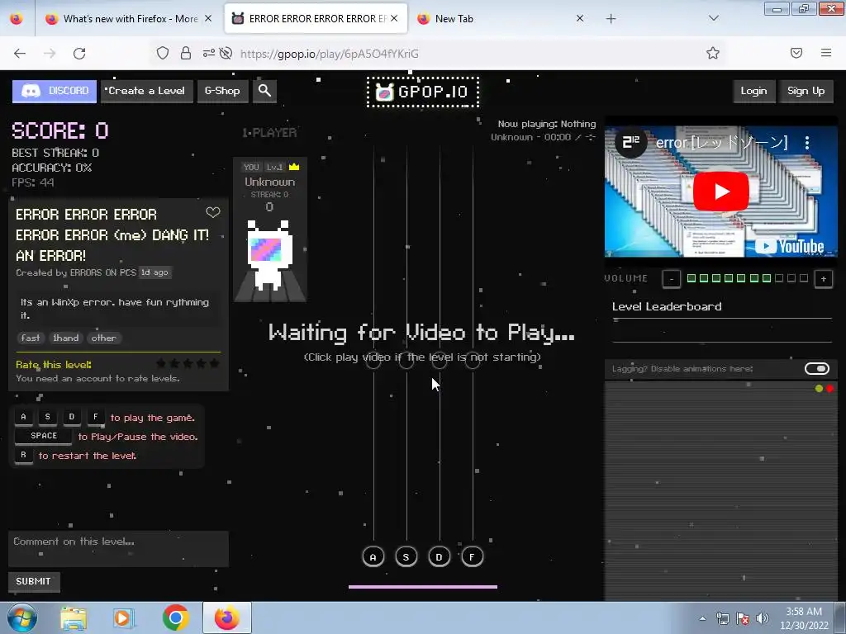Click the F lane key button
846x634 pixels.
[472, 557]
